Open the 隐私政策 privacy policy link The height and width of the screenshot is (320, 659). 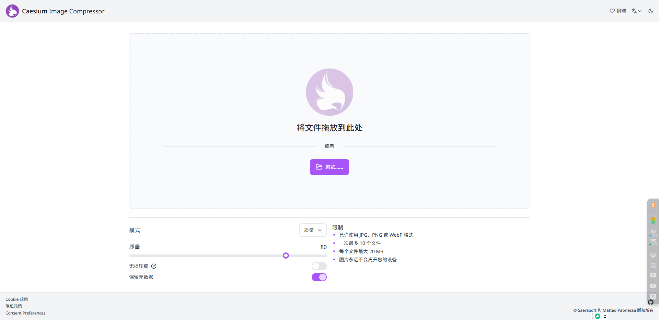point(13,306)
